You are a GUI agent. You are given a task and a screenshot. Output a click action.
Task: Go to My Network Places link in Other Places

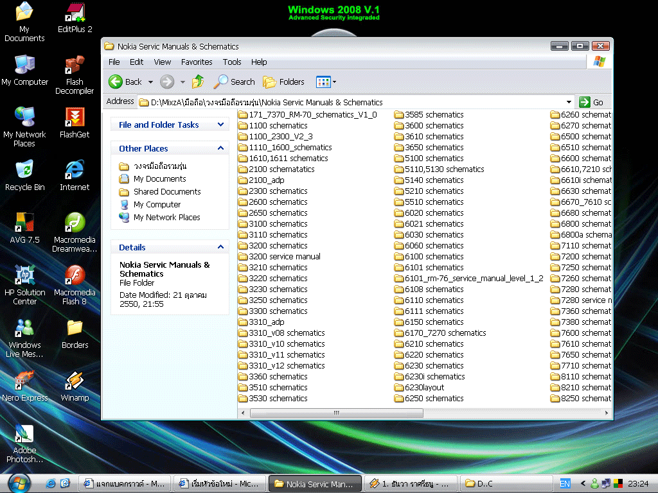(166, 217)
